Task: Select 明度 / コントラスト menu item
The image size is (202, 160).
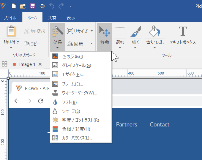Action: tap(80, 120)
